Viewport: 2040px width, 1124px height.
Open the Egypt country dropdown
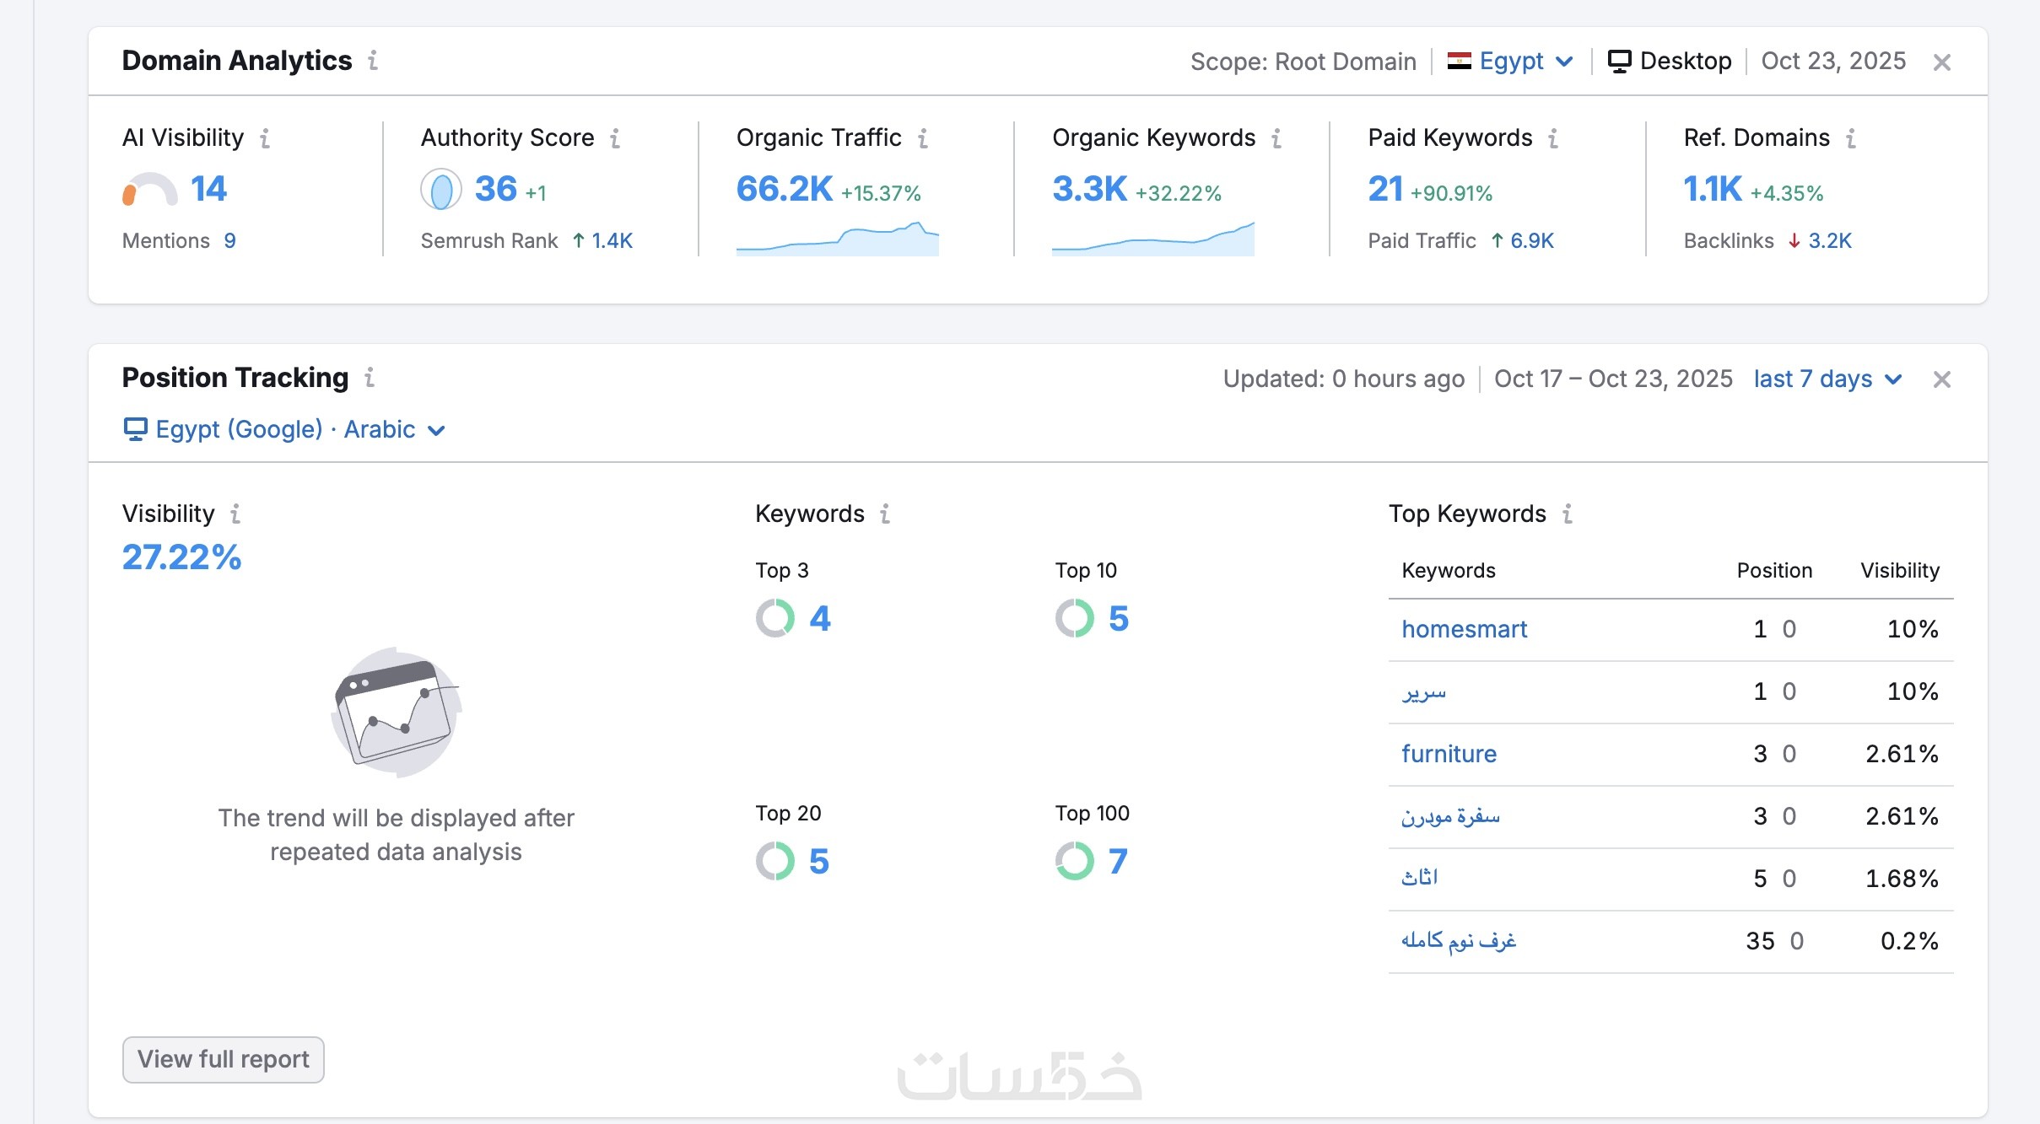tap(1510, 62)
